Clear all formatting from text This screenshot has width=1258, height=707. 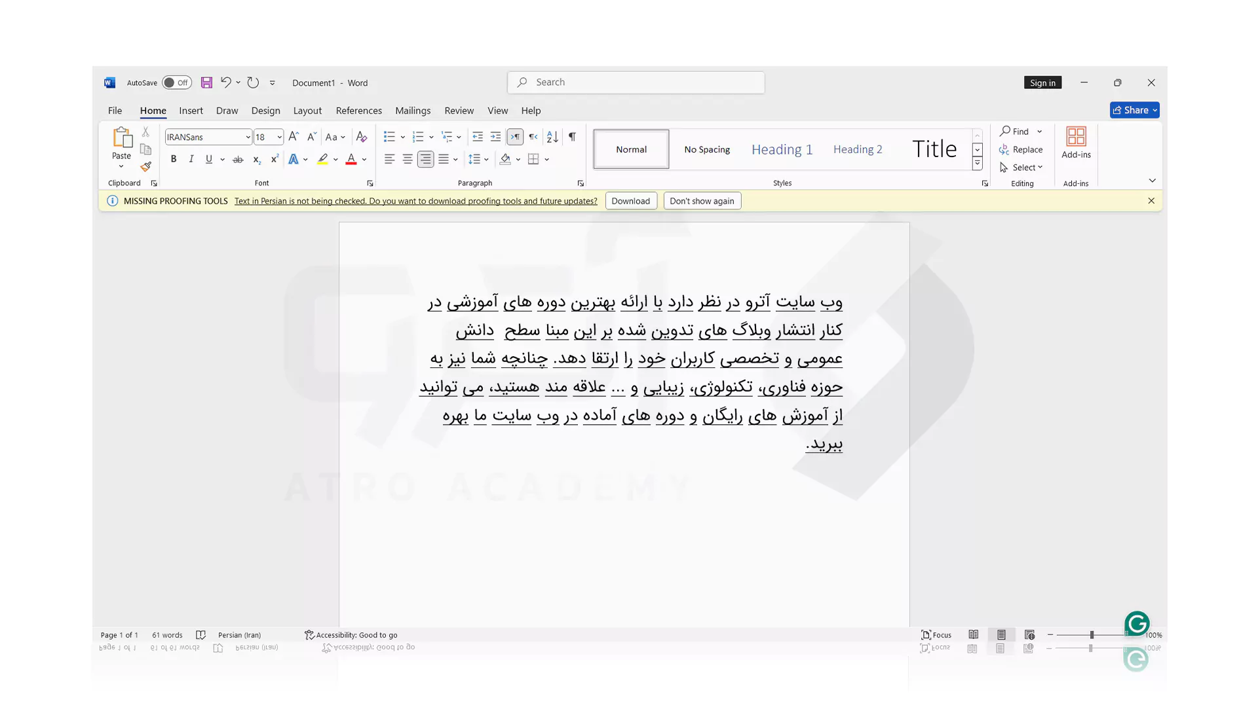(361, 137)
